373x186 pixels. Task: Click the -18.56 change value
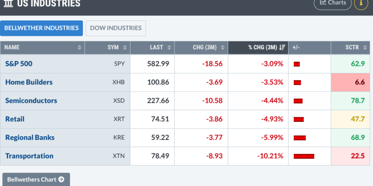[213, 64]
